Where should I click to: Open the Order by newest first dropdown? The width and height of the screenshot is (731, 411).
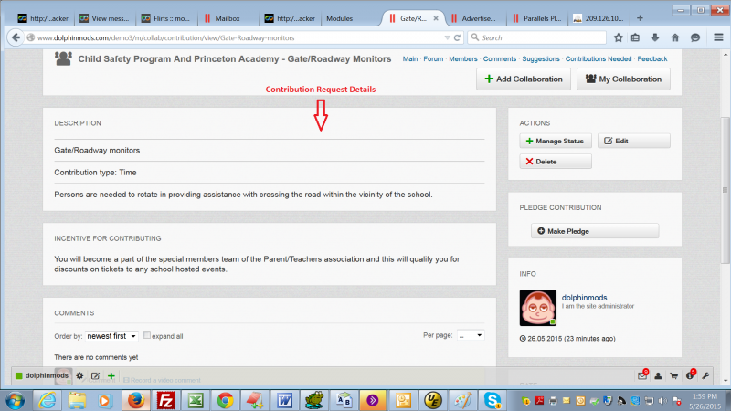(x=111, y=336)
